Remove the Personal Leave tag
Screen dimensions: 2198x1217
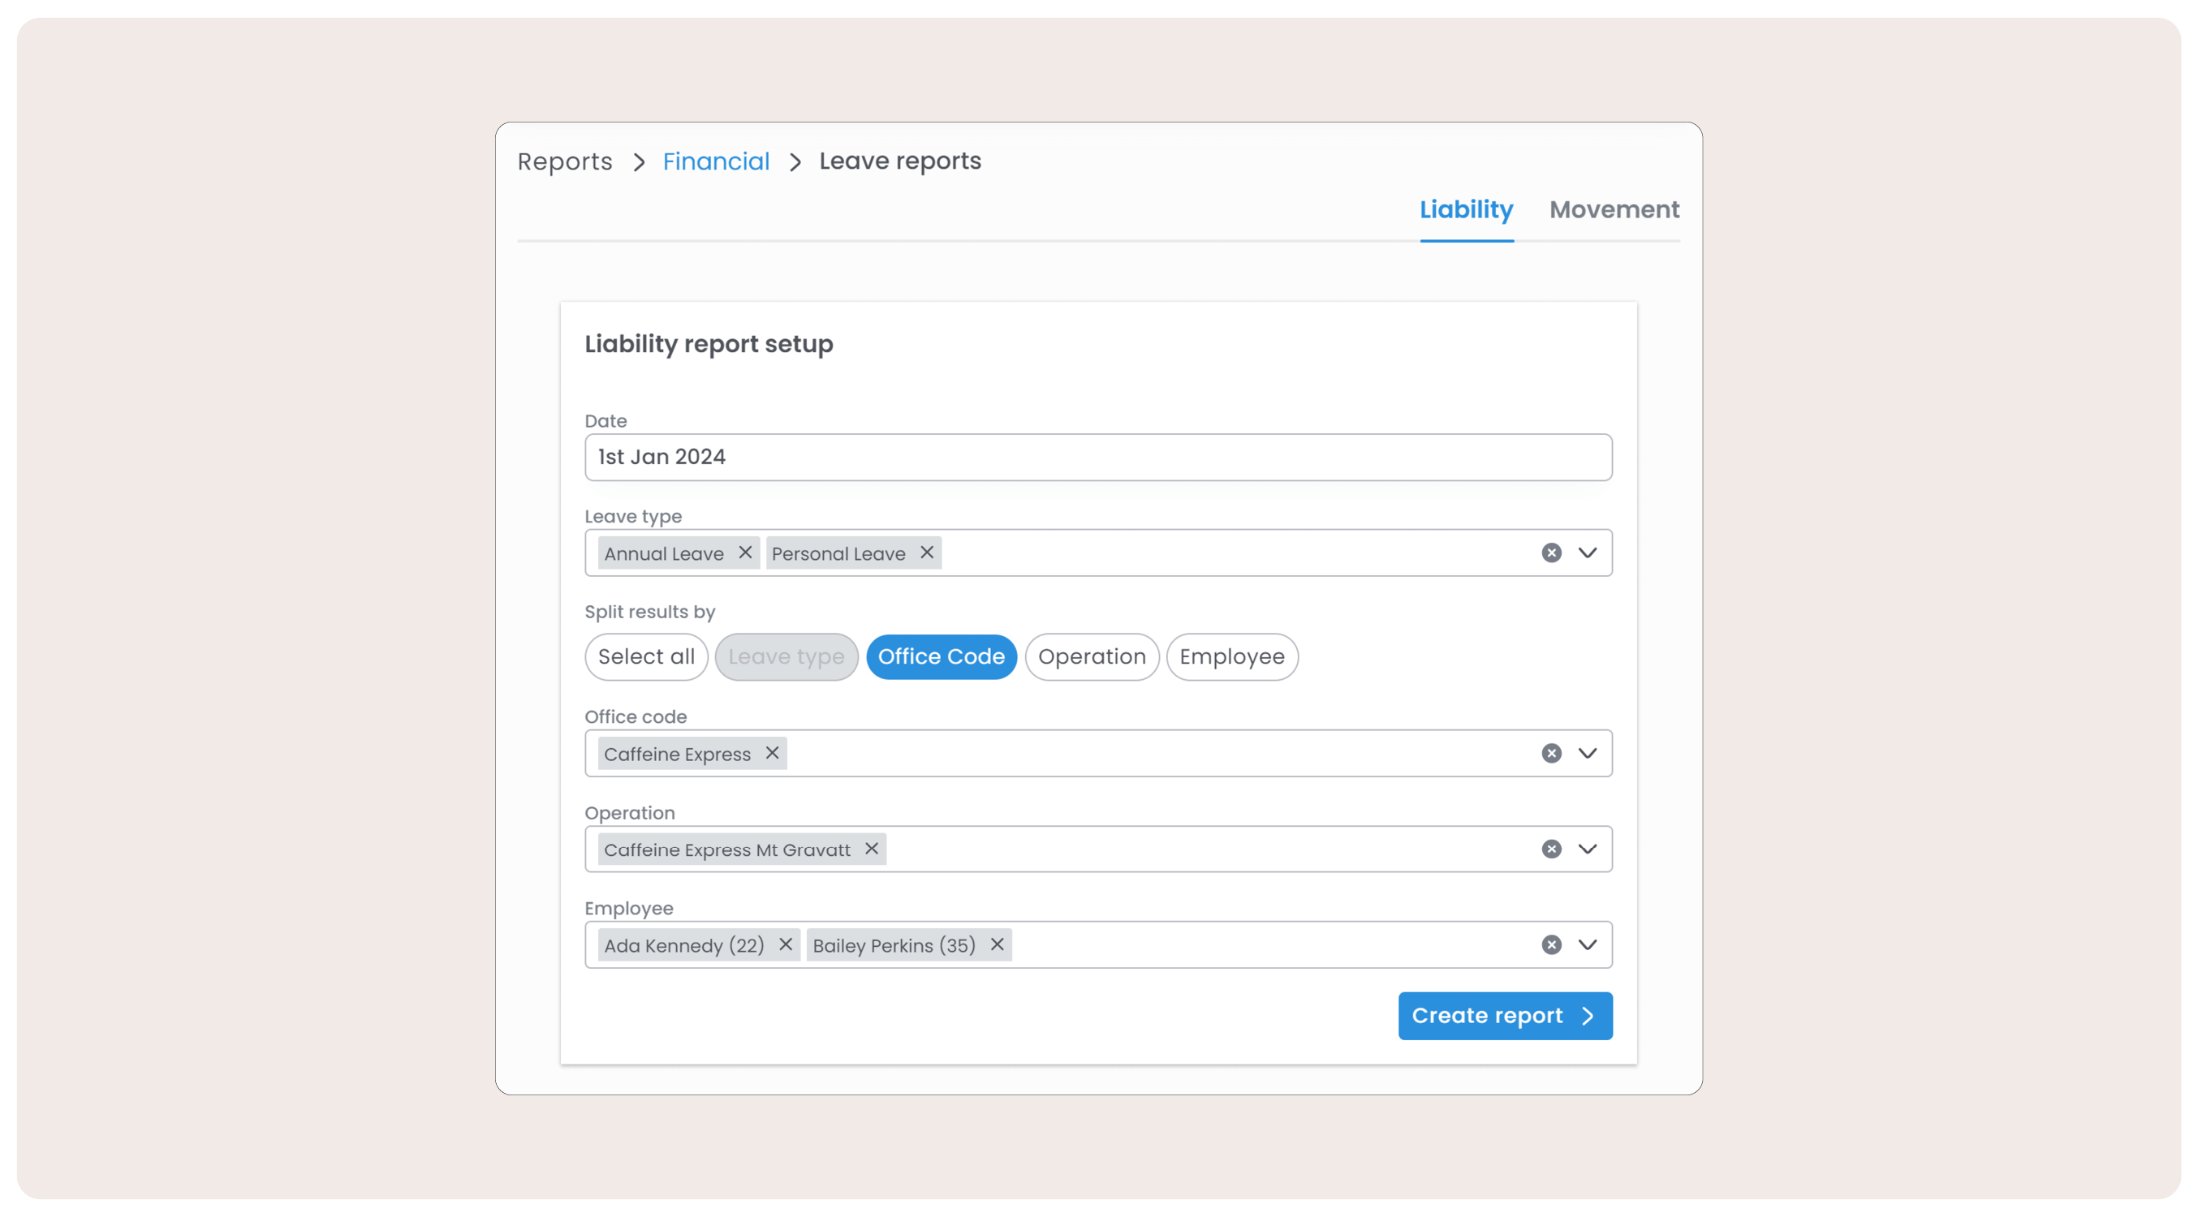pyautogui.click(x=927, y=553)
